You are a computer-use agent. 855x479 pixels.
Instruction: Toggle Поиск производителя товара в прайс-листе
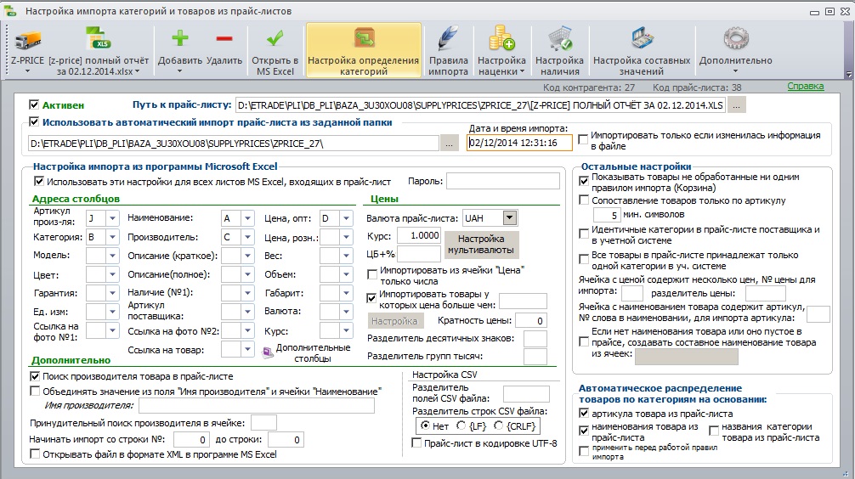[x=35, y=376]
